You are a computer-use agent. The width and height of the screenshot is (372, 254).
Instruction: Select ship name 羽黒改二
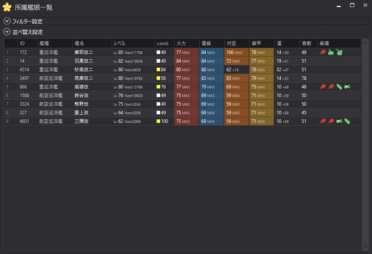point(84,61)
